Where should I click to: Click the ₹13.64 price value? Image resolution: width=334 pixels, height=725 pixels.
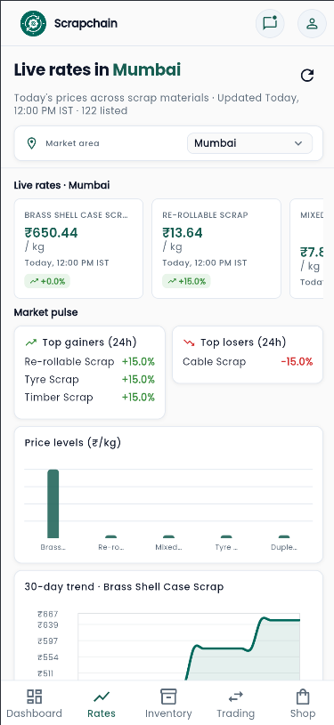click(183, 232)
